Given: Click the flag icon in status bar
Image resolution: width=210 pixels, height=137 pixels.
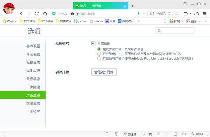Looking at the screenshot, I should click(159, 134).
